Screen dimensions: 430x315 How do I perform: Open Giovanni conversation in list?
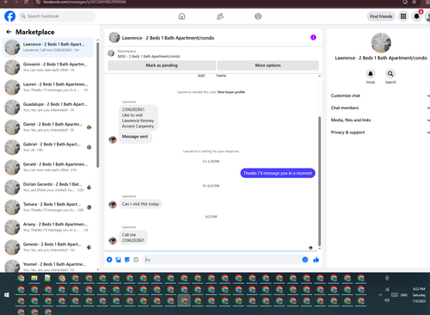tap(48, 67)
